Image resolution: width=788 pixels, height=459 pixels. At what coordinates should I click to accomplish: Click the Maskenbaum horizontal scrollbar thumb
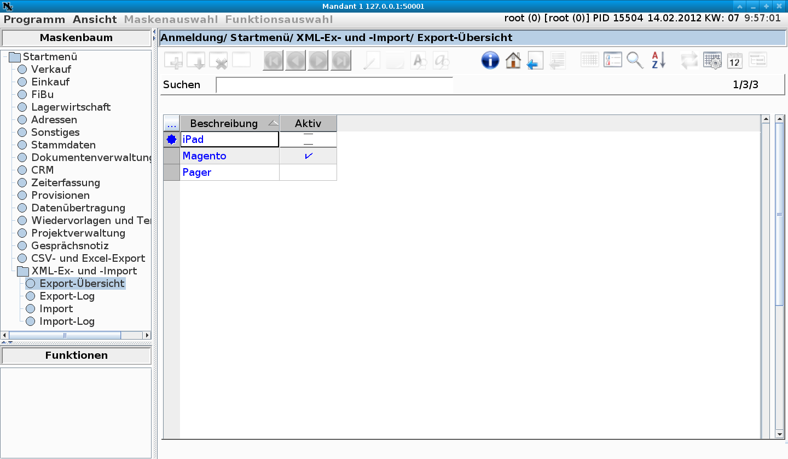65,335
